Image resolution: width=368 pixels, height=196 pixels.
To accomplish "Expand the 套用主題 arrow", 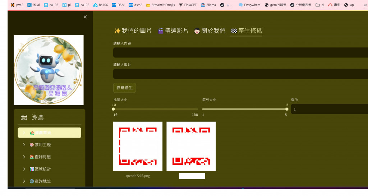I will pos(24,145).
